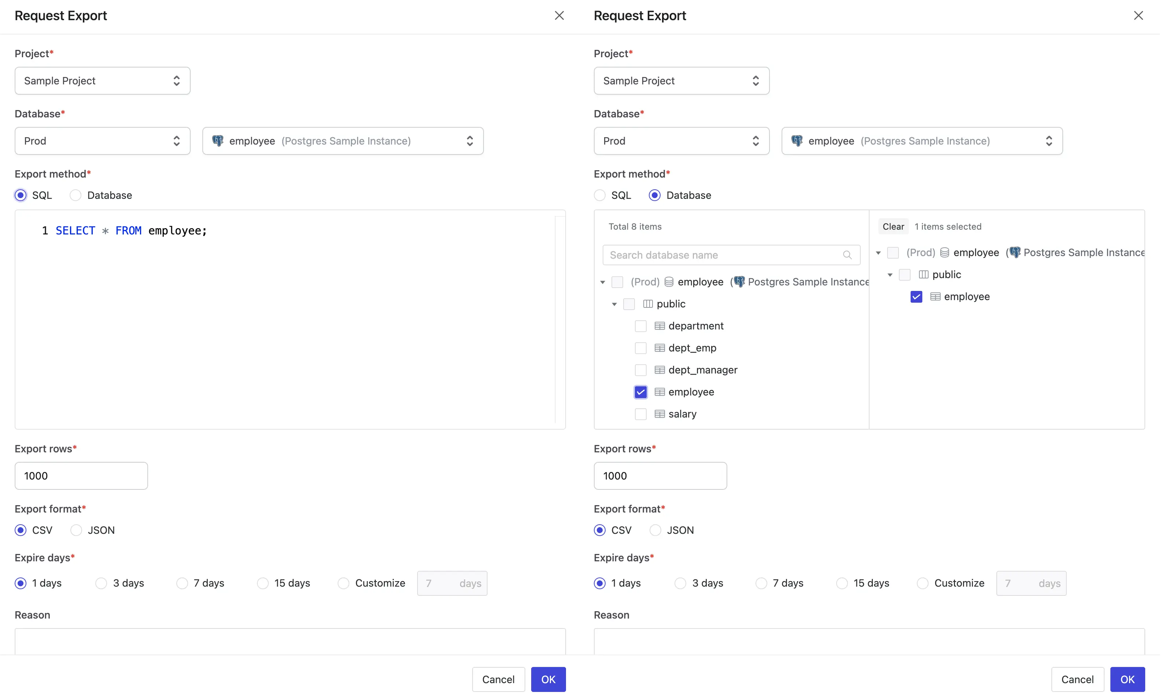Confirm right dialog with OK

1127,679
